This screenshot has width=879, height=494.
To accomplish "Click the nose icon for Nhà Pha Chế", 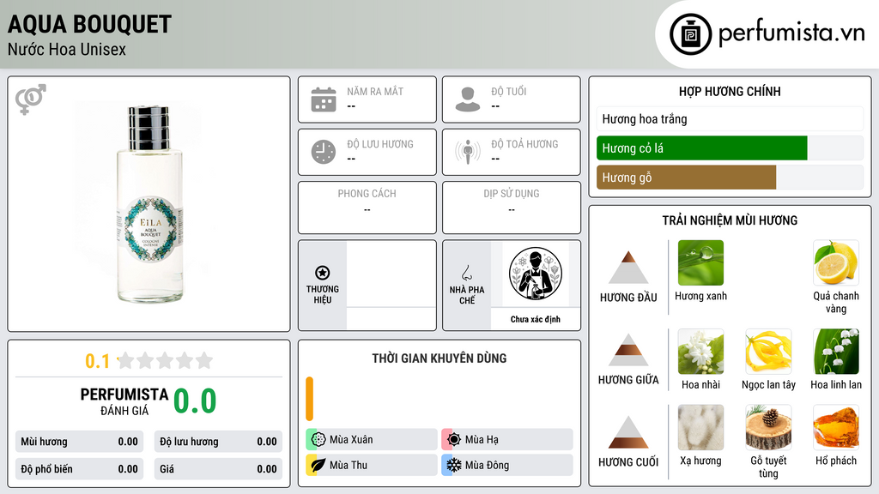I will (466, 273).
